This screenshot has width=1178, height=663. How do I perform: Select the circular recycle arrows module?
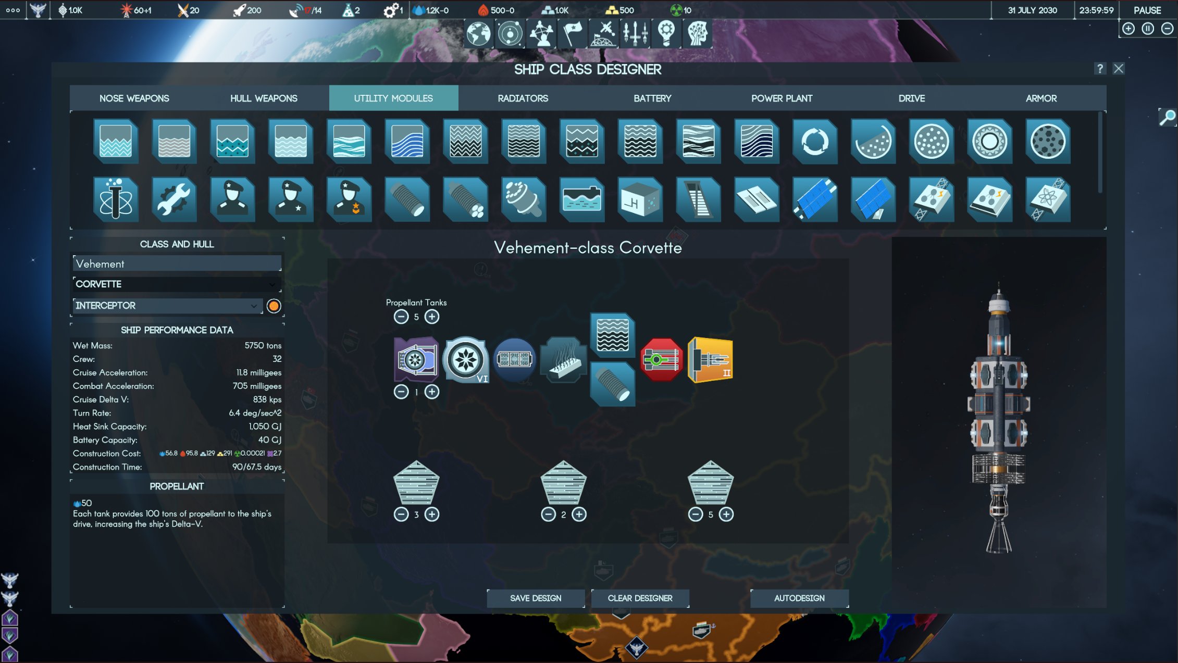pyautogui.click(x=815, y=141)
